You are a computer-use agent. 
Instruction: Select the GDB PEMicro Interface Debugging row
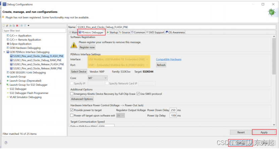30,52
